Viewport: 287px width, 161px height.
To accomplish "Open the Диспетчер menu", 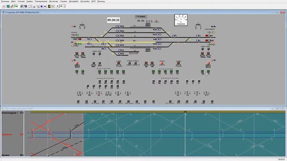I will pyautogui.click(x=53, y=1).
